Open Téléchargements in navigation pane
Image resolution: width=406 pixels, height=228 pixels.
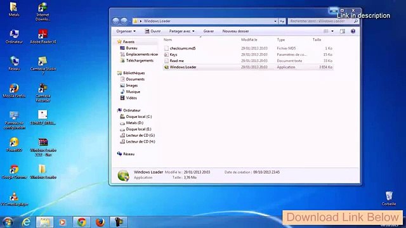click(x=140, y=61)
